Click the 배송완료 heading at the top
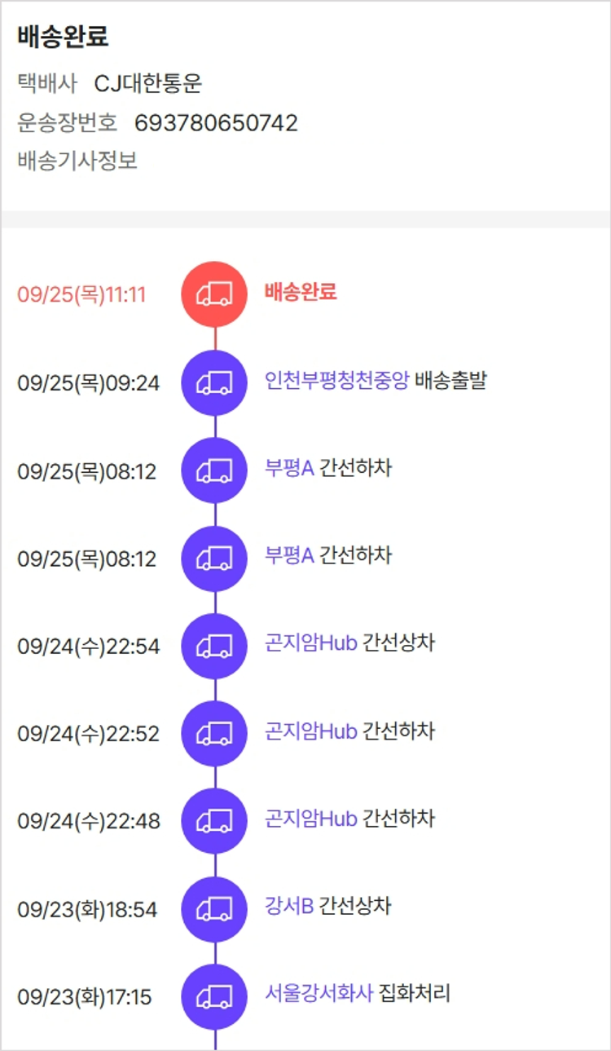 click(63, 38)
